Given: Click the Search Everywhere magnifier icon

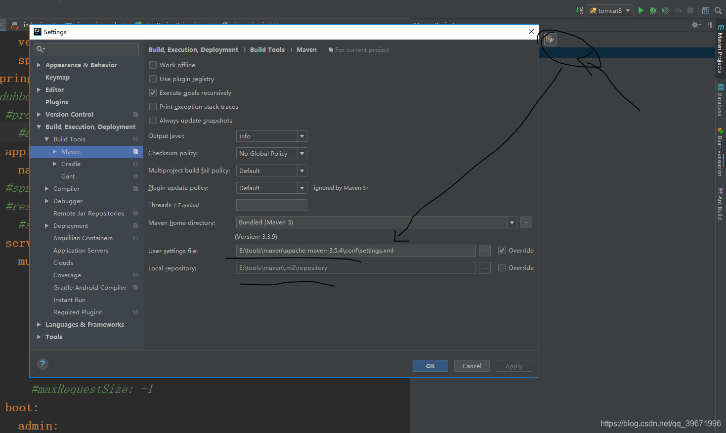Looking at the screenshot, I should (718, 10).
